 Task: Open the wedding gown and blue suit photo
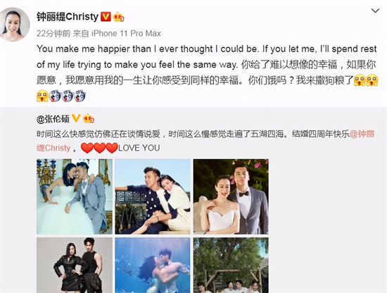pyautogui.click(x=75, y=197)
